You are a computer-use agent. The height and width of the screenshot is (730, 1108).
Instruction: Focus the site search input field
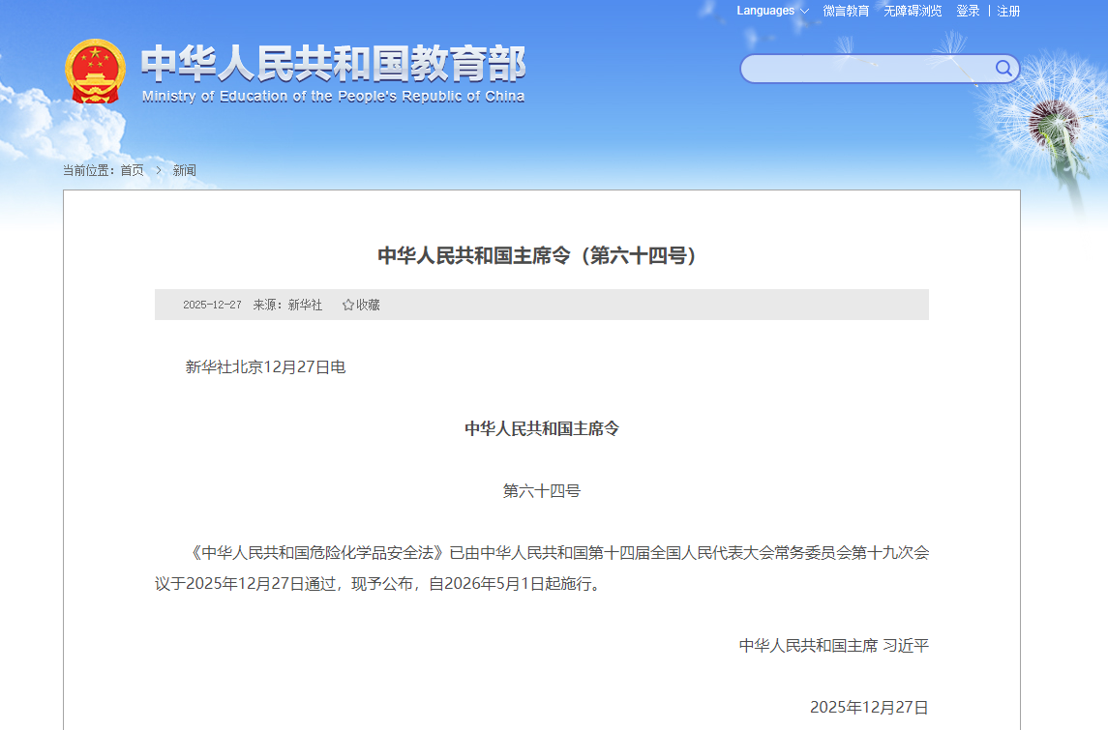pyautogui.click(x=866, y=69)
